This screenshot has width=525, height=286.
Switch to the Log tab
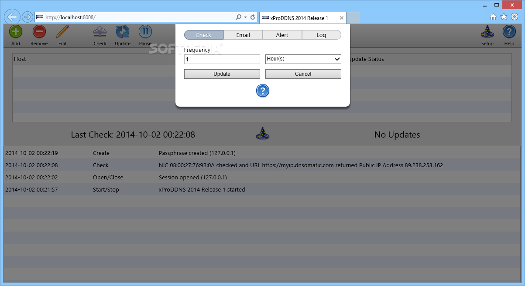tap(321, 35)
